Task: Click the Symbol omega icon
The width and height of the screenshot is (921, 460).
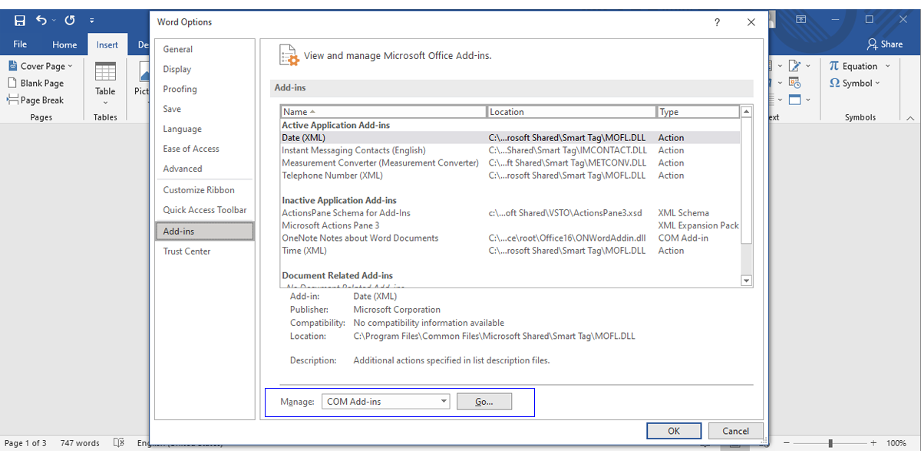Action: click(x=834, y=83)
